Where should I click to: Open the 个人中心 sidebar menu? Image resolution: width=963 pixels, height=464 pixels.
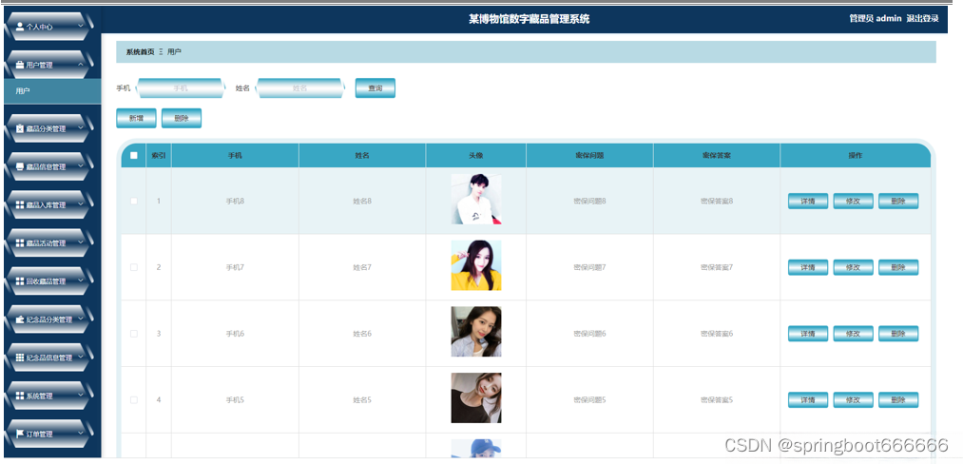[x=49, y=27]
